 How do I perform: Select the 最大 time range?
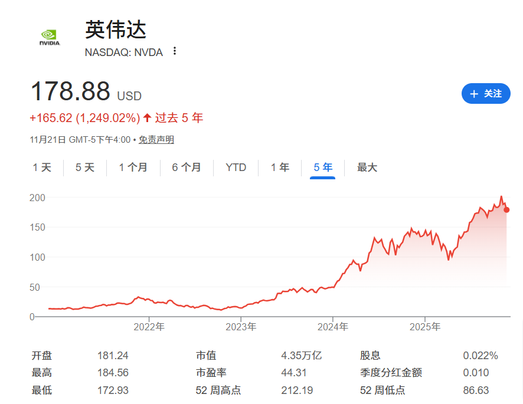click(366, 167)
